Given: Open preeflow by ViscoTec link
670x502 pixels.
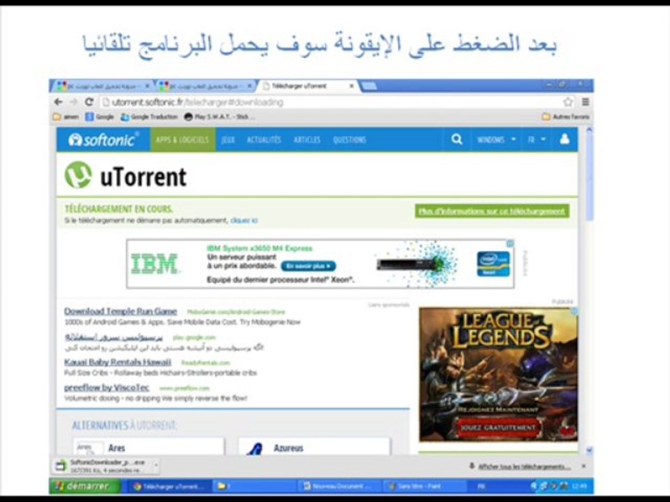Looking at the screenshot, I should 107,388.
